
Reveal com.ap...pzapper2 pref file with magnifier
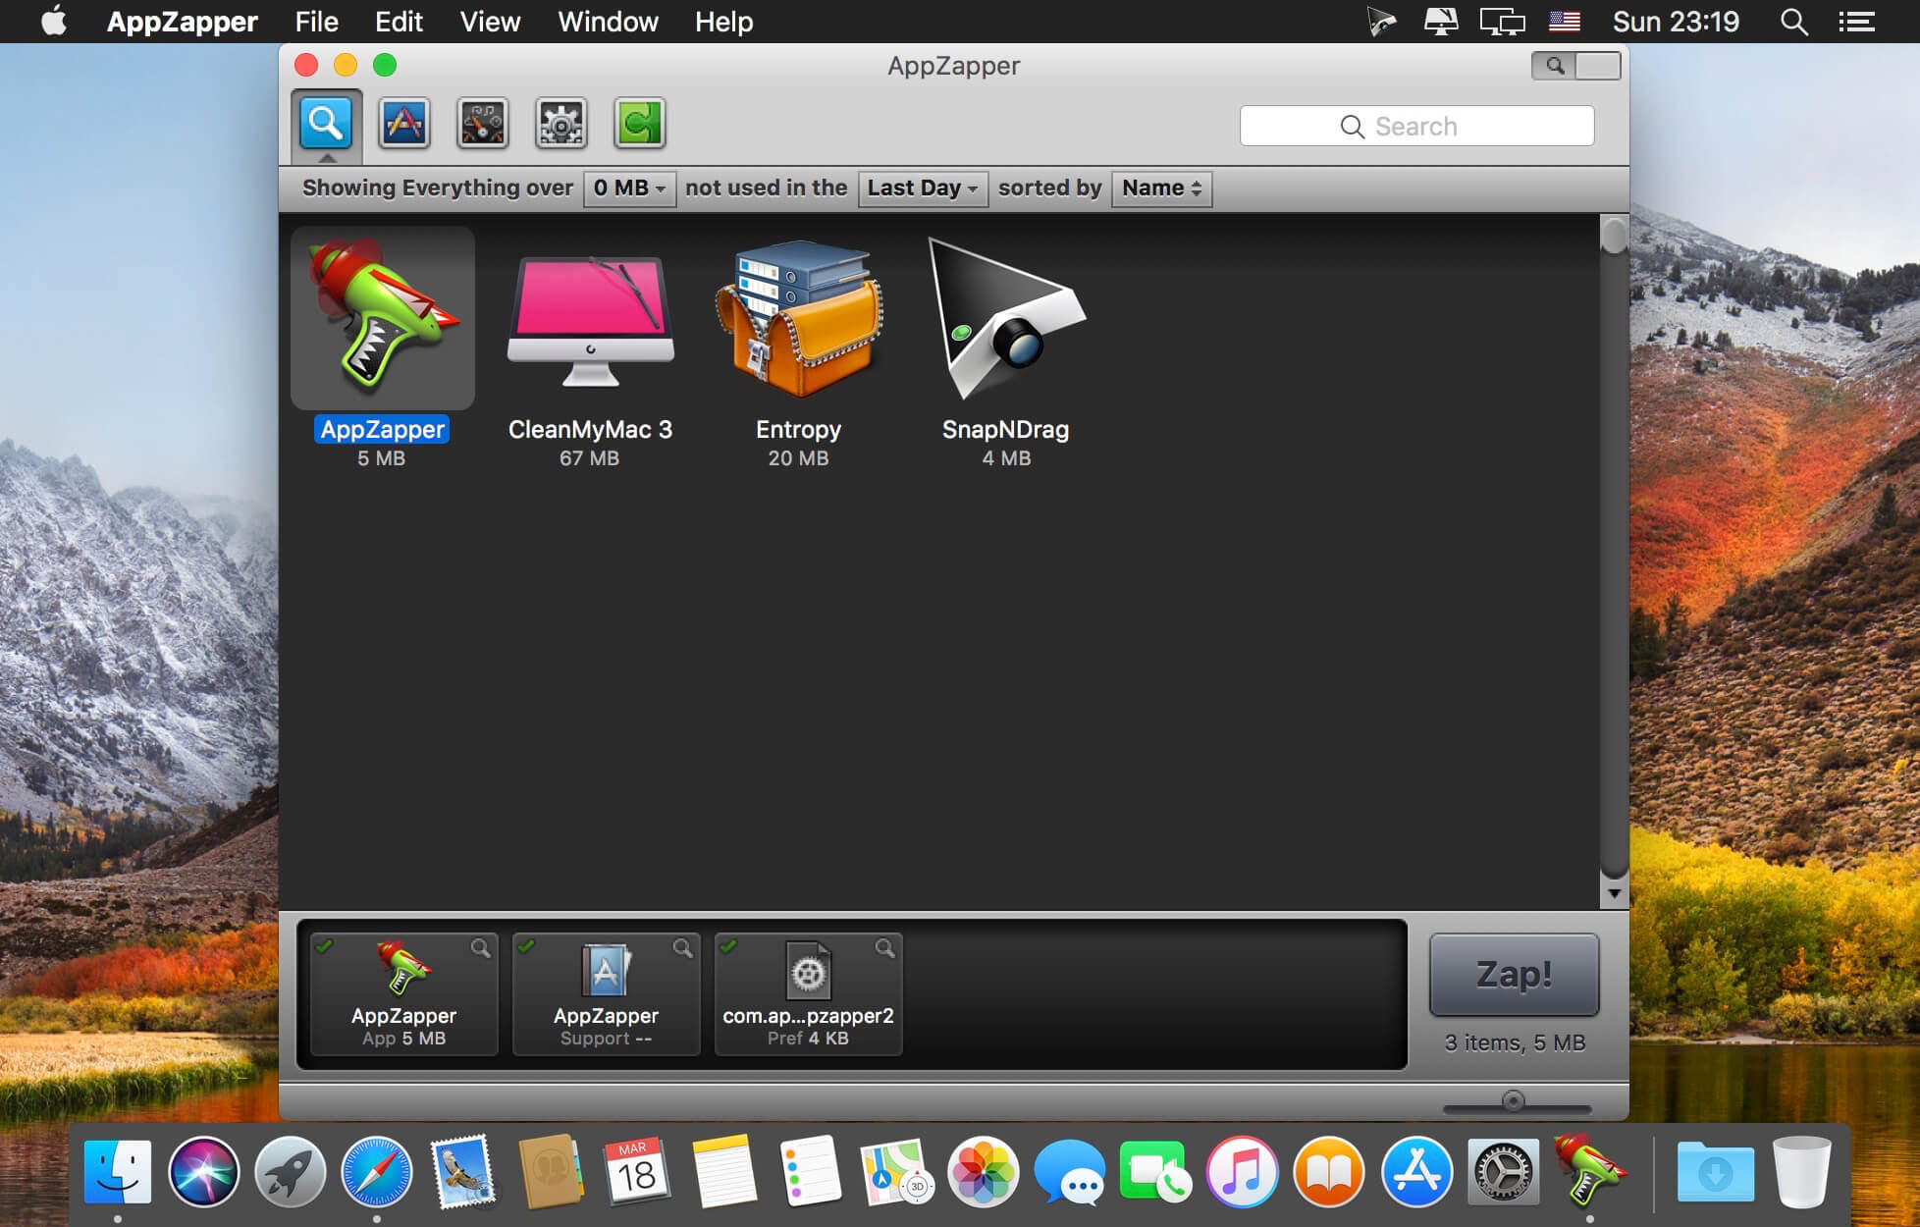884,947
